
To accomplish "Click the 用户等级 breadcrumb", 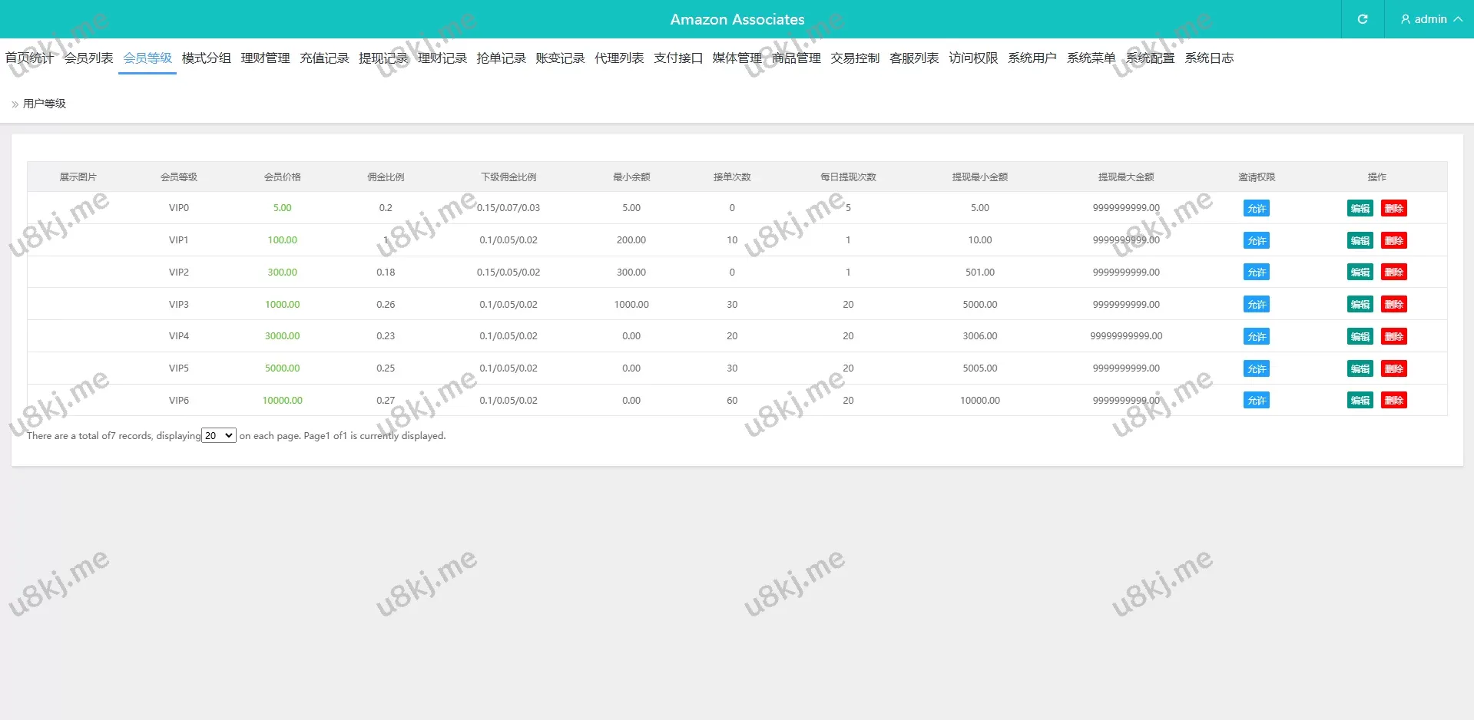I will pos(45,104).
